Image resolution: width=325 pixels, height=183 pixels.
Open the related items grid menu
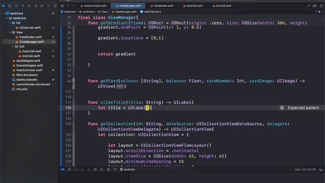[62, 6]
